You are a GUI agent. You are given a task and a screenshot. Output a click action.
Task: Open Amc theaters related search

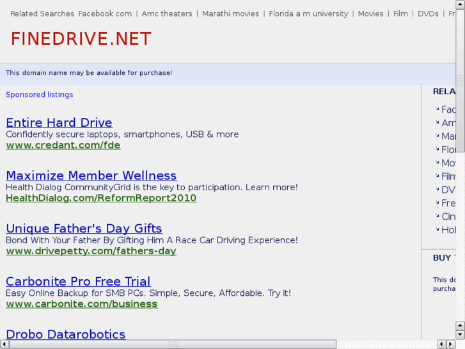coord(167,13)
